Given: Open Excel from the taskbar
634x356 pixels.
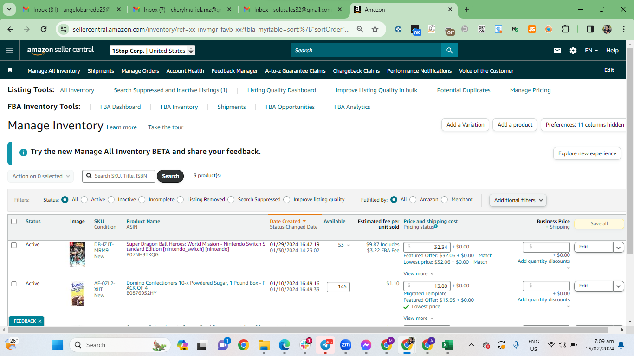Looking at the screenshot, I should click(x=447, y=345).
